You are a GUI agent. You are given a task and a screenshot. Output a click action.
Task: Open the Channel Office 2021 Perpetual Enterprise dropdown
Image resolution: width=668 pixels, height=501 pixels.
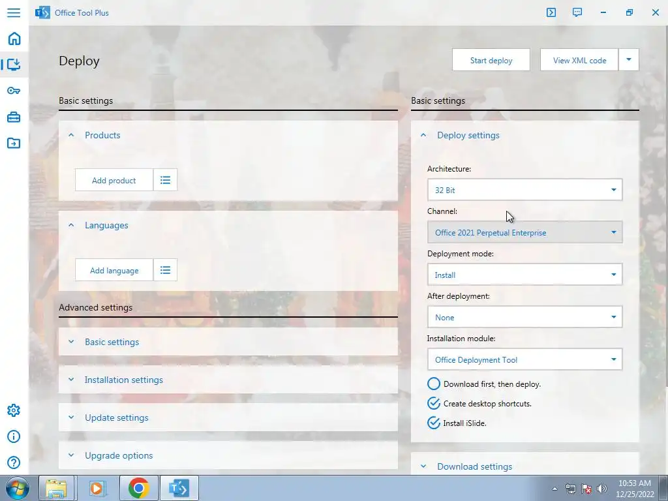(525, 233)
